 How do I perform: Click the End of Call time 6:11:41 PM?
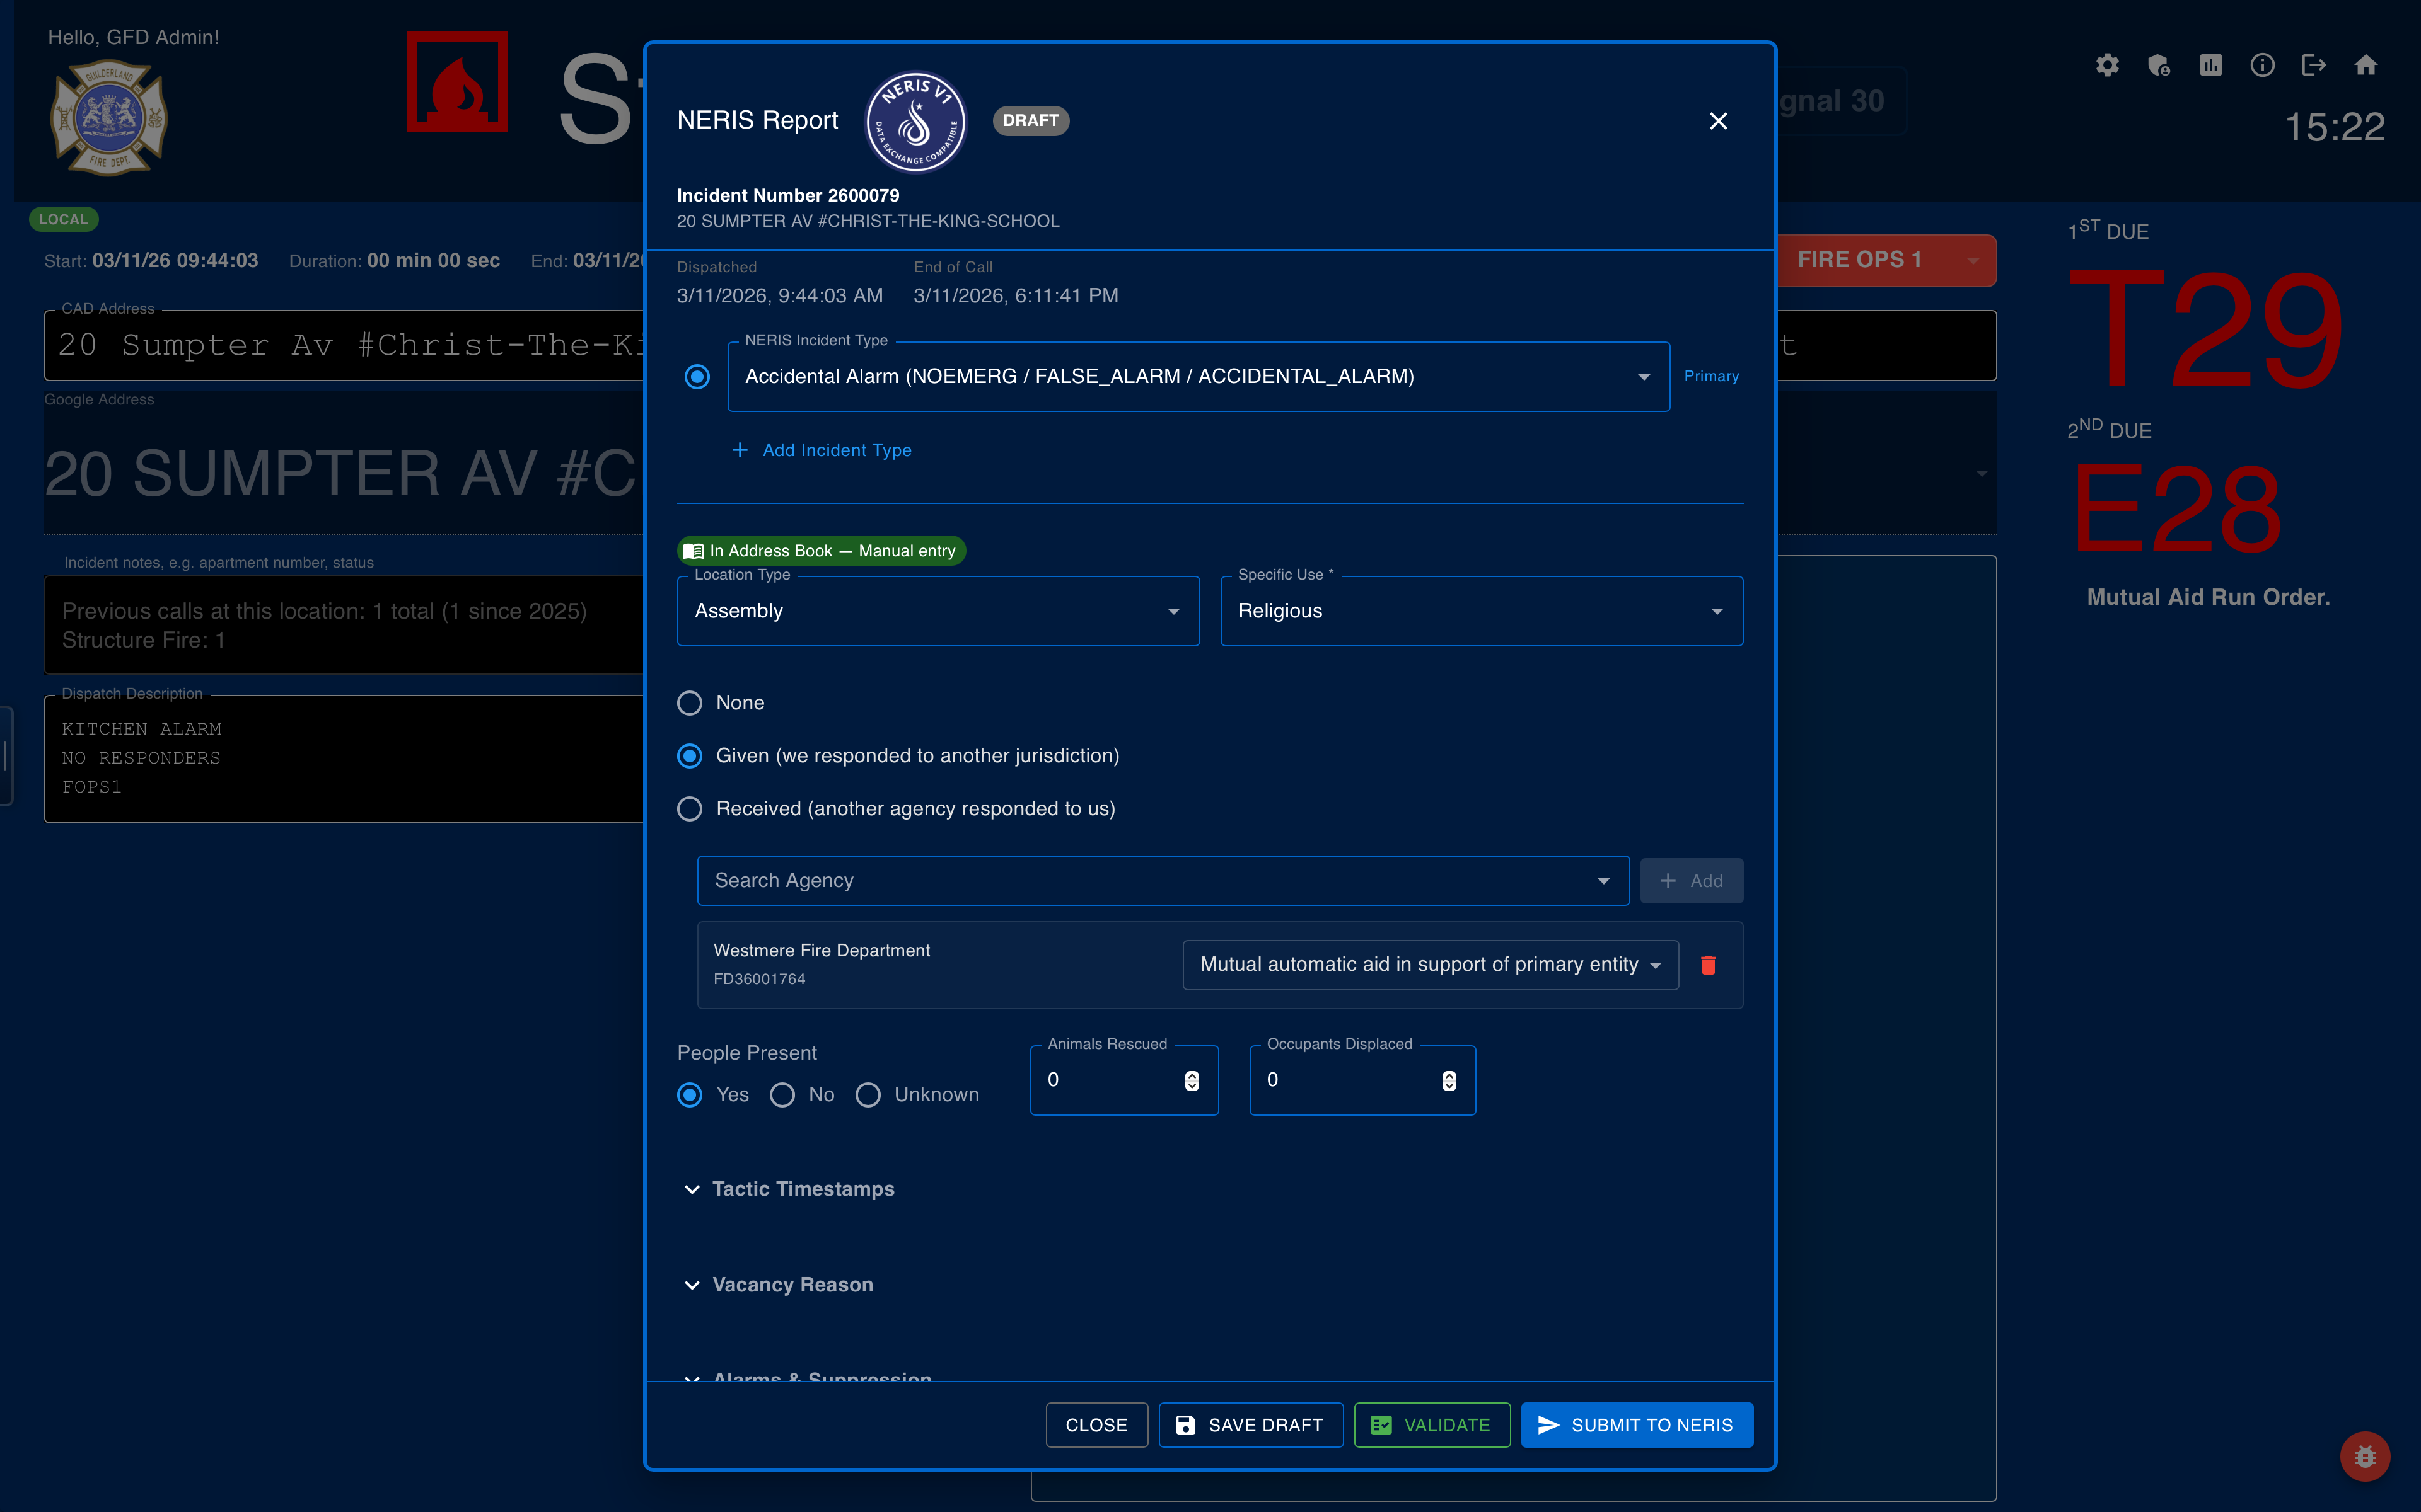(x=1016, y=296)
